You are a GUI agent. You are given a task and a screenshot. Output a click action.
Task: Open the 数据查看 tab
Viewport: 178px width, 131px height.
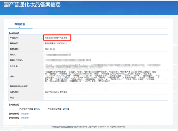(20, 24)
